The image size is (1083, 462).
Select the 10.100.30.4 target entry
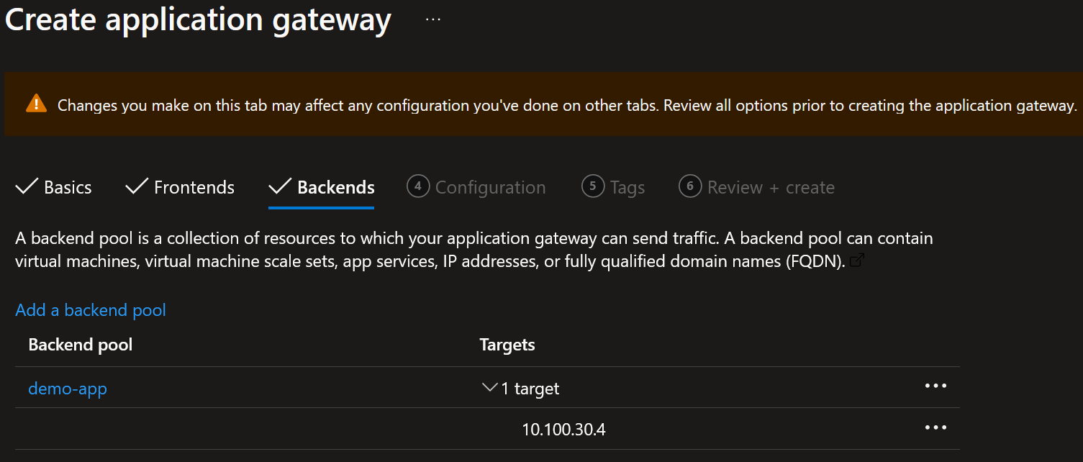563,430
